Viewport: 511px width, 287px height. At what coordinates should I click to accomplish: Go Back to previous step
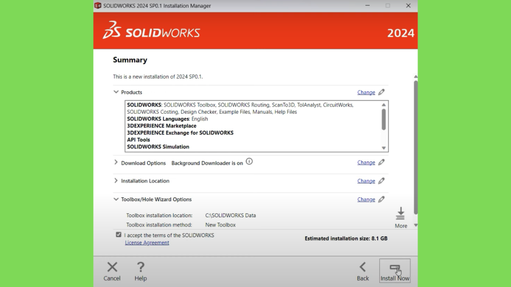363,272
